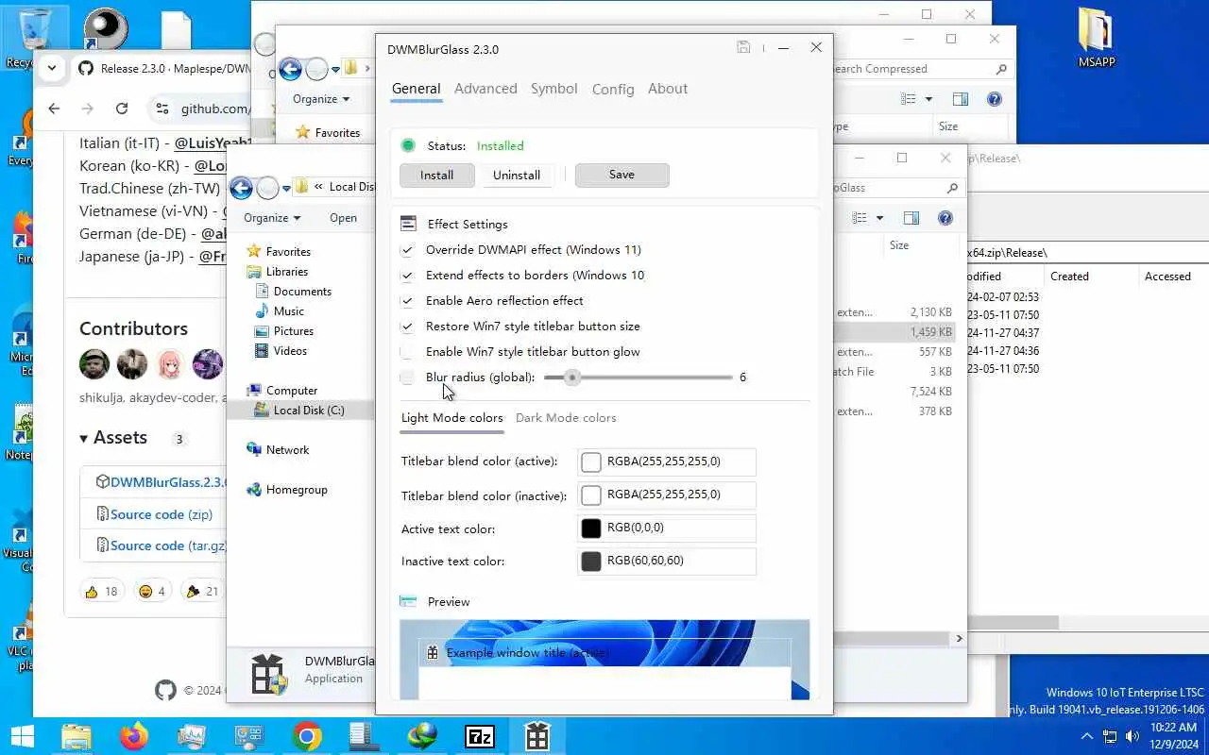Open the MSAPP desktop folder
Screen dimensions: 1209x755
(x=1097, y=39)
